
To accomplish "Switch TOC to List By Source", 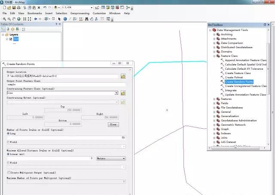I will [x=8, y=29].
